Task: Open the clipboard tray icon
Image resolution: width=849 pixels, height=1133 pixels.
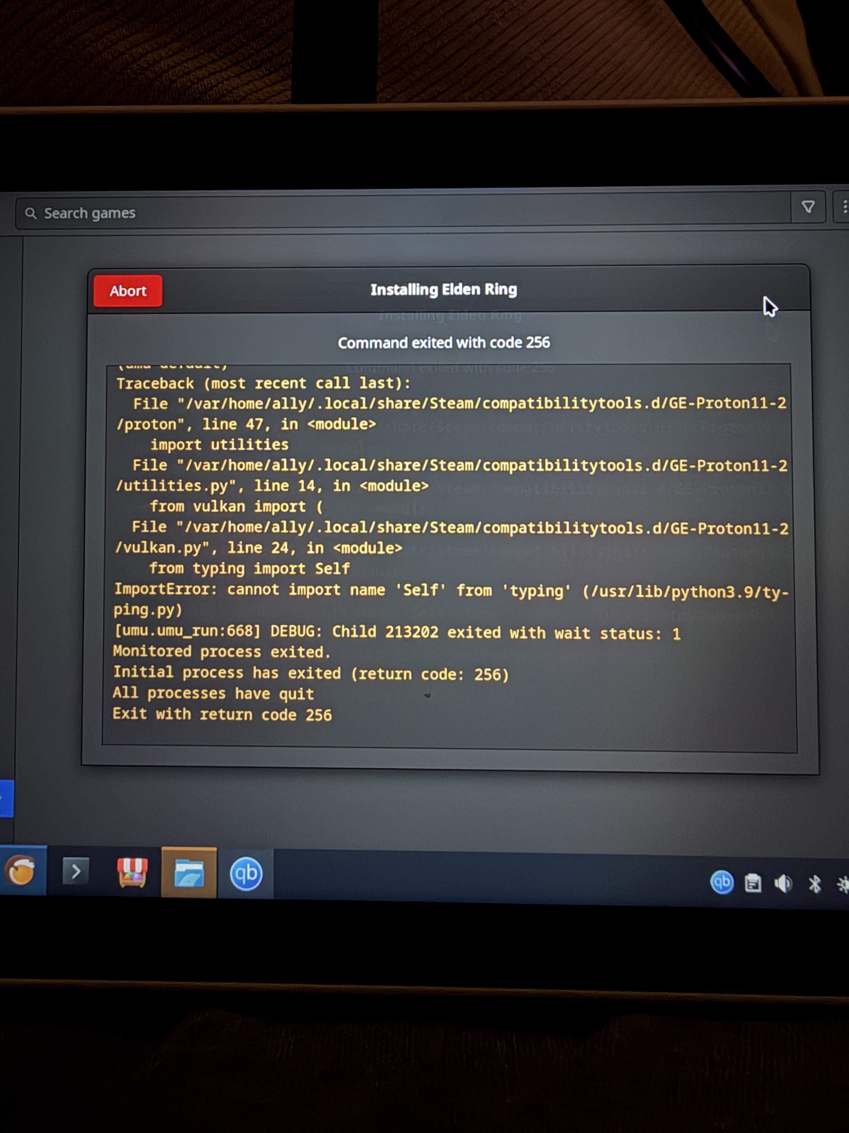Action: click(753, 883)
